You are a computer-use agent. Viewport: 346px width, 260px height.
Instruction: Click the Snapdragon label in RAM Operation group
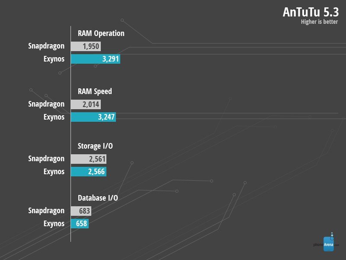click(46, 46)
